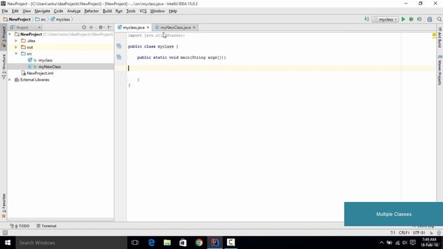Open the VCS menu
Screen dimensions: 443x249
click(143, 11)
